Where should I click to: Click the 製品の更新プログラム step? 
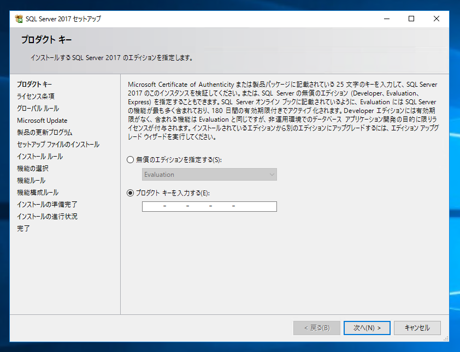click(x=45, y=133)
